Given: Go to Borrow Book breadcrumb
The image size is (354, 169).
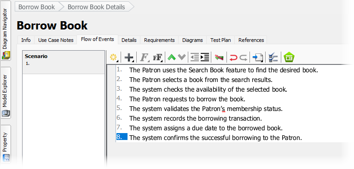Looking at the screenshot, I should tap(36, 7).
